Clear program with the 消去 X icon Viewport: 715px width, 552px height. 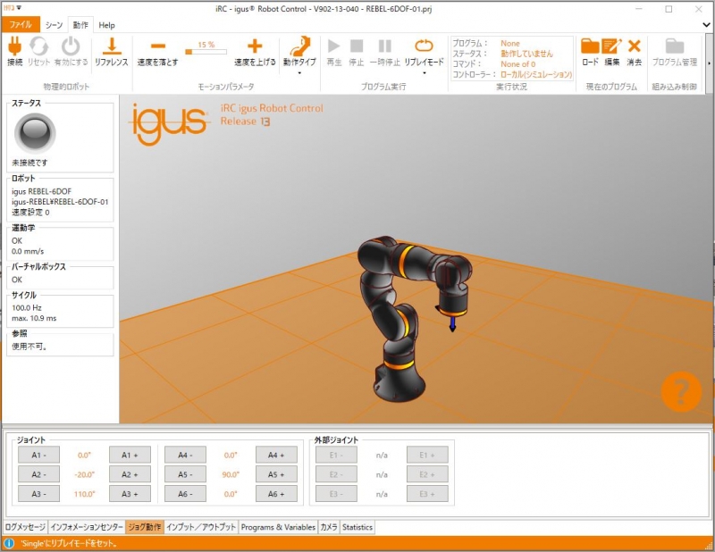pyautogui.click(x=635, y=46)
